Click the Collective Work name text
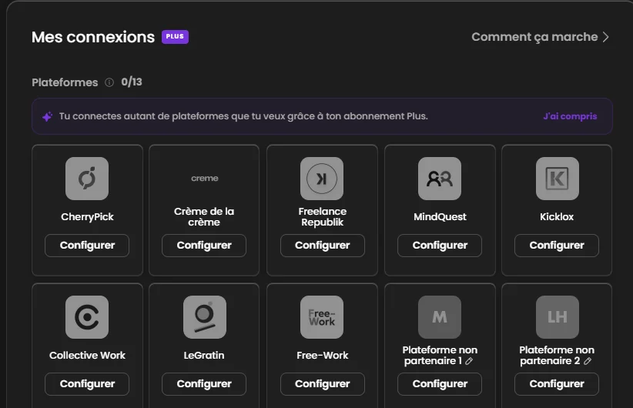The width and height of the screenshot is (633, 408). tap(87, 355)
